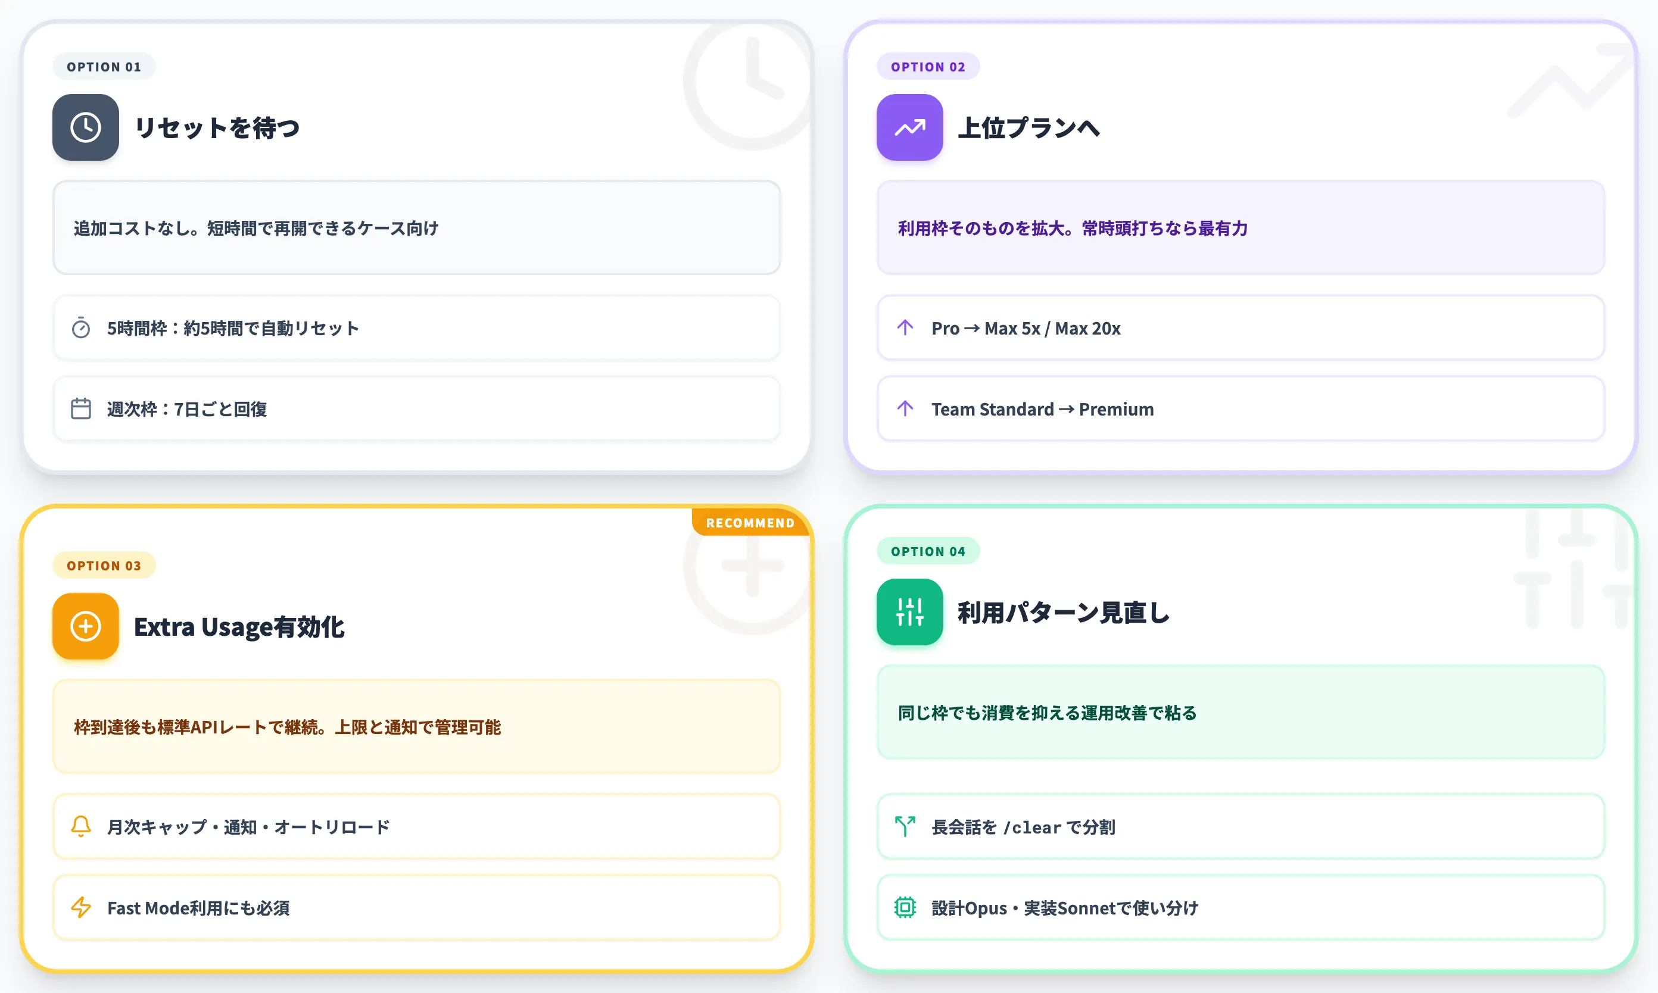Click the chip icon in 設計Opus row
Viewport: 1658px width, 993px height.
(905, 907)
